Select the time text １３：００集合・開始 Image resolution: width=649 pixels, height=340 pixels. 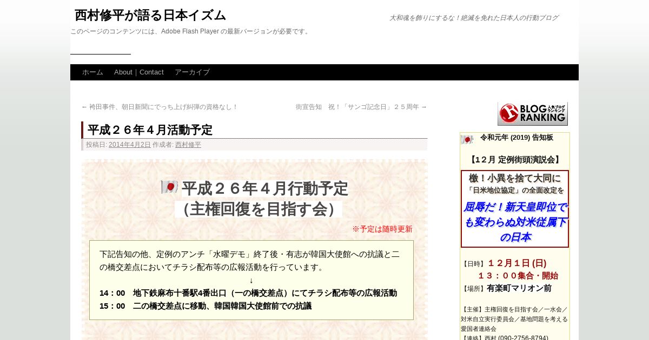tap(518, 276)
